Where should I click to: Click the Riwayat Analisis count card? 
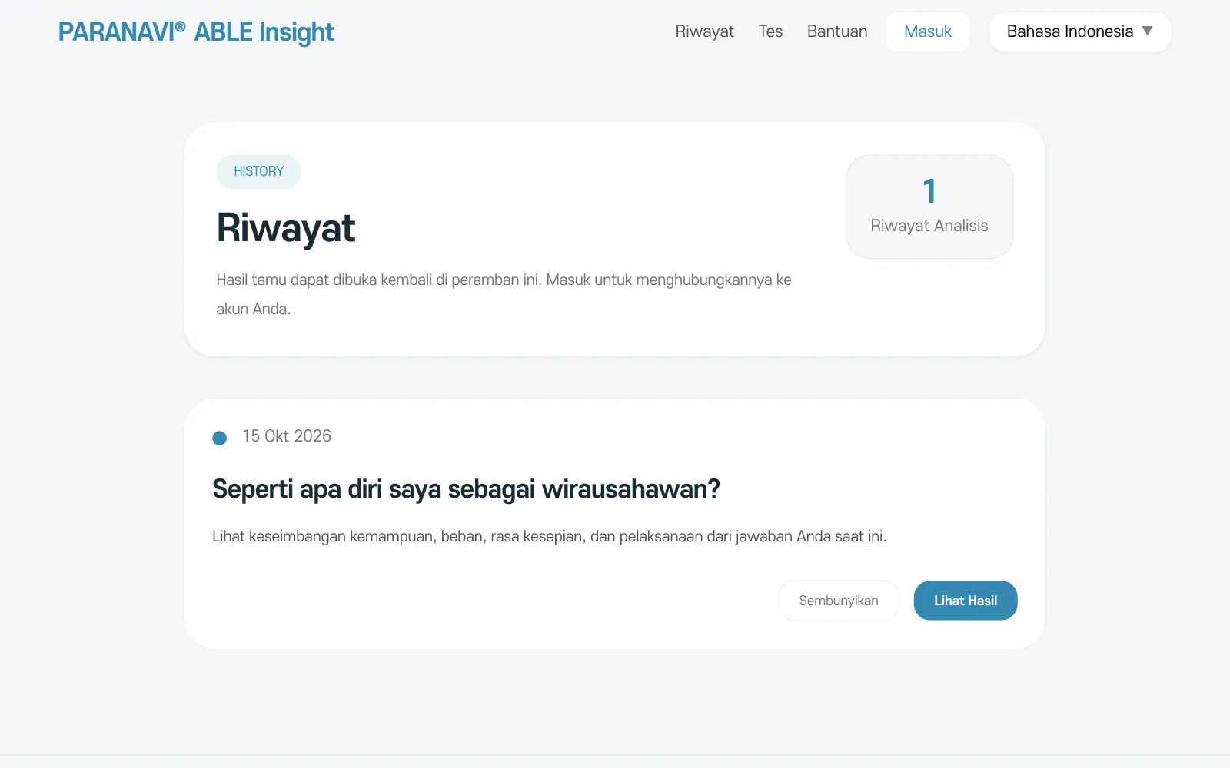click(929, 207)
